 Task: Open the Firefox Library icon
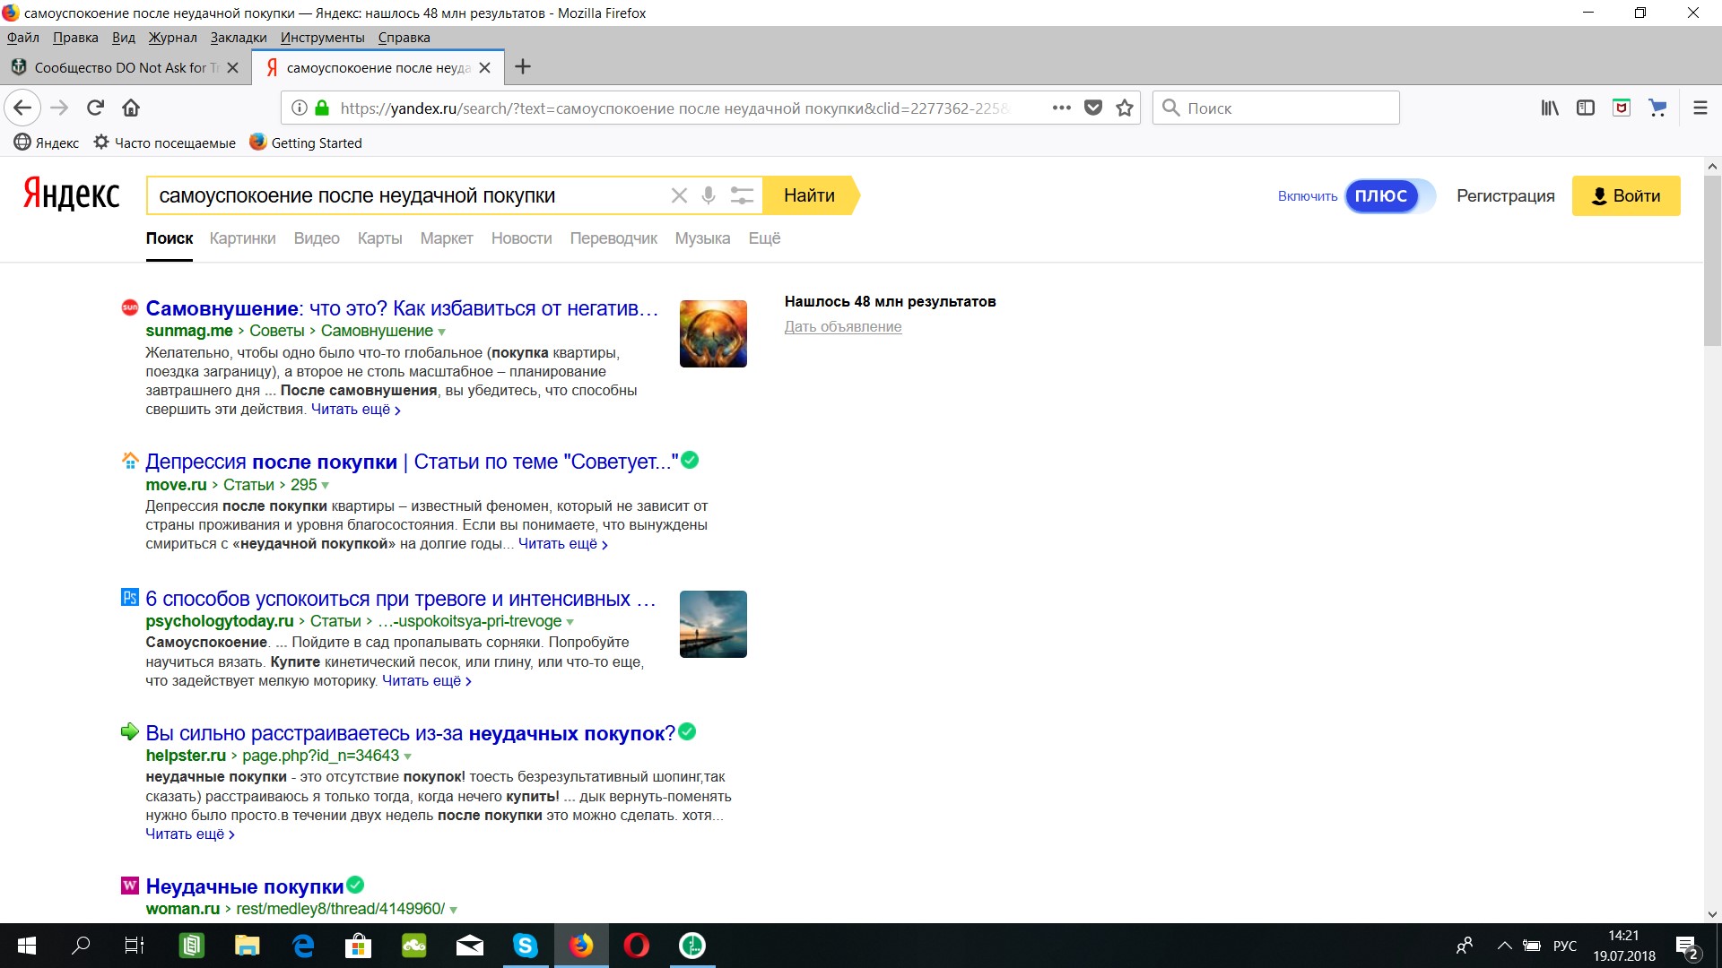(1550, 108)
